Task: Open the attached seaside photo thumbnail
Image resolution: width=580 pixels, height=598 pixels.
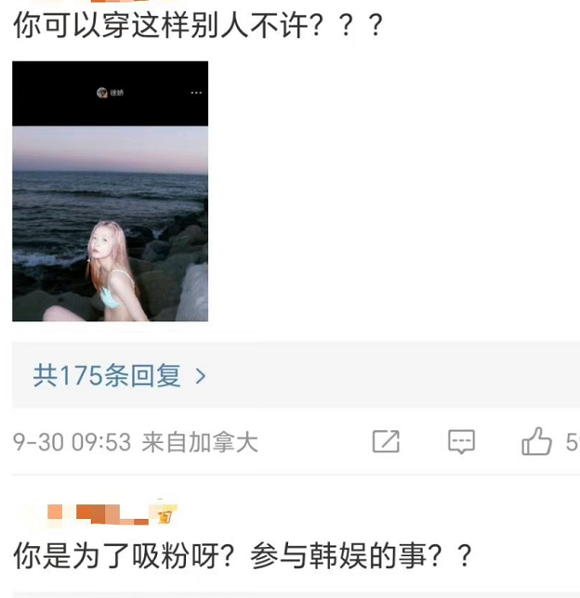Action: pyautogui.click(x=111, y=191)
